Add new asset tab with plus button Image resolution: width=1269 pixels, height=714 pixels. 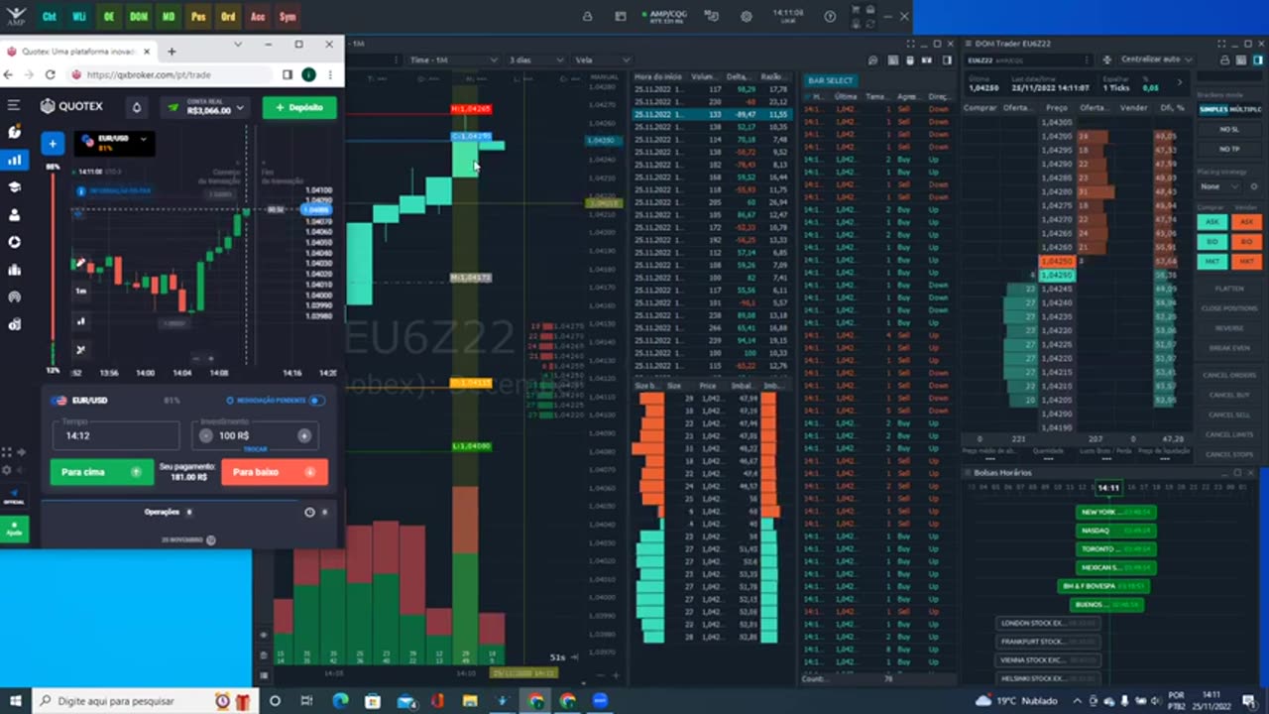point(53,144)
